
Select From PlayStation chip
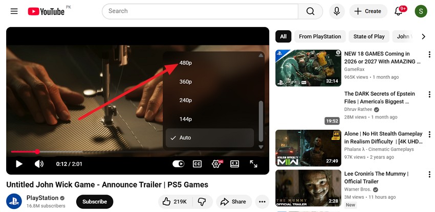(320, 37)
